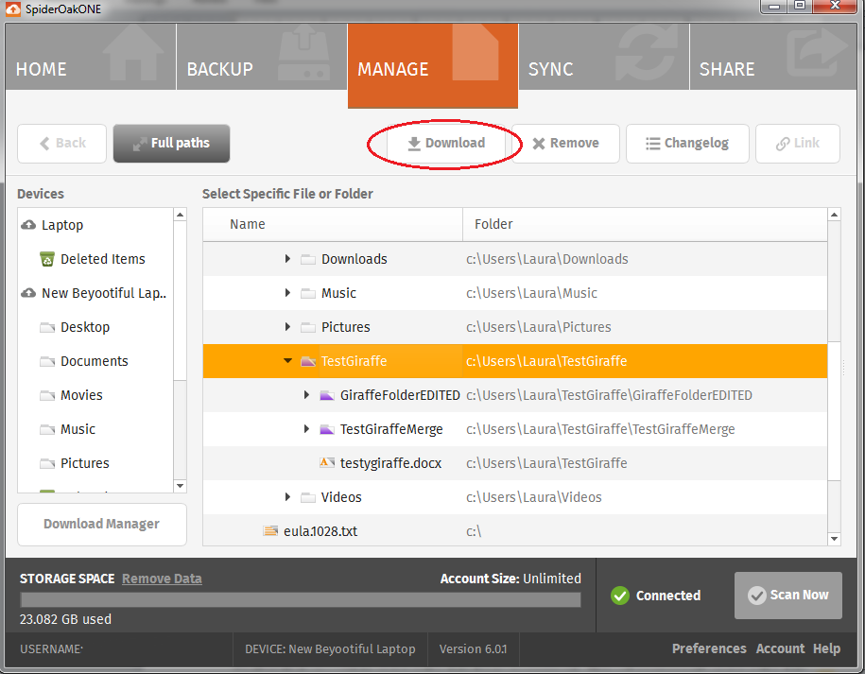Select Deleted Items under Laptop
The image size is (865, 674).
click(x=103, y=259)
